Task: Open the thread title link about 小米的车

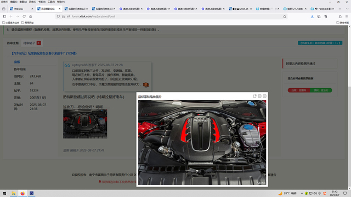Action: [x=44, y=54]
